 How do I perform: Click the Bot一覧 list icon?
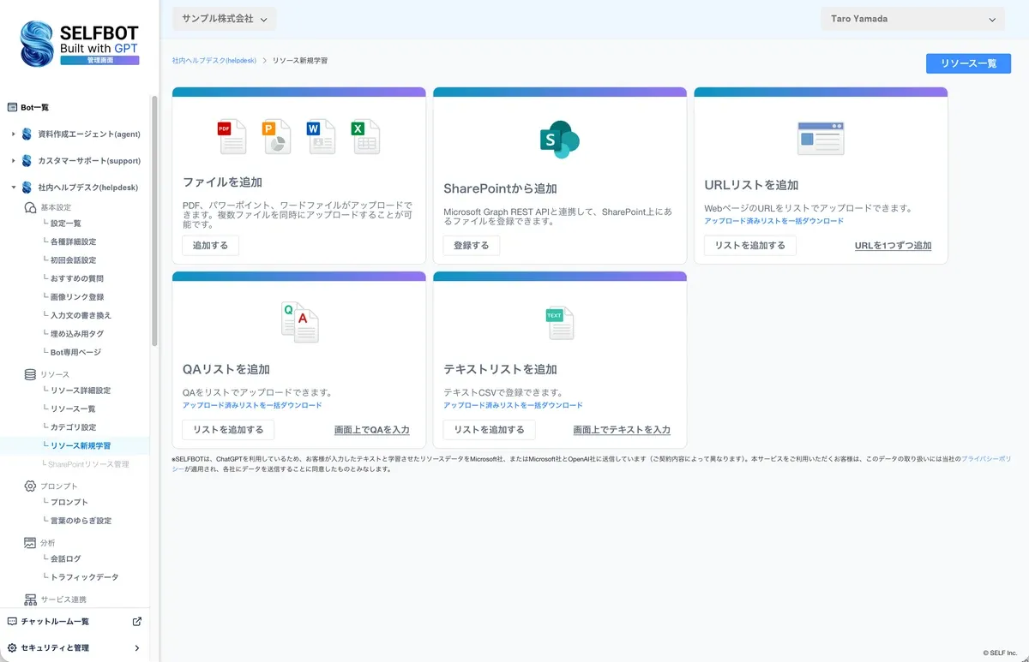coord(13,107)
